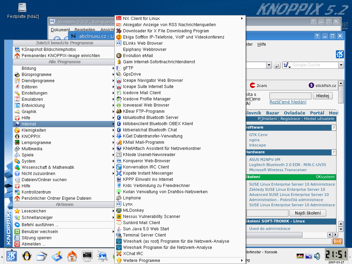Click the orange RSS feed icon in status bar
Viewport: 352px width, 264px height.
pos(338,241)
